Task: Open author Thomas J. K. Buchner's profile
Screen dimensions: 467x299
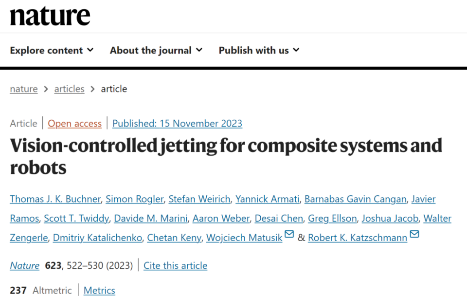Action: pos(55,199)
